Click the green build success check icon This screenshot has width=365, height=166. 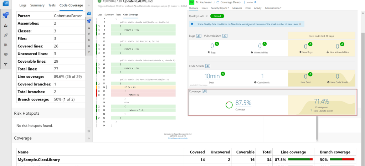click(99, 1)
